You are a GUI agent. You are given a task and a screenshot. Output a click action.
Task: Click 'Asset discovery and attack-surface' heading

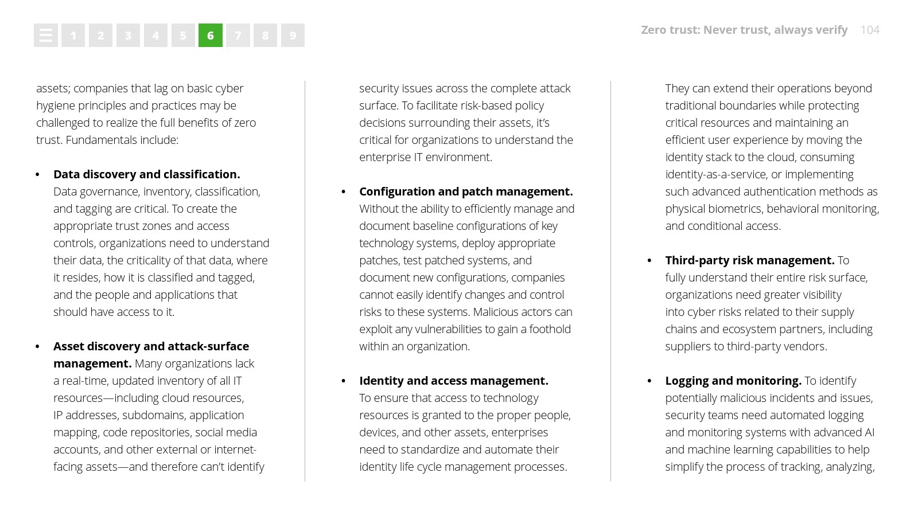151,346
